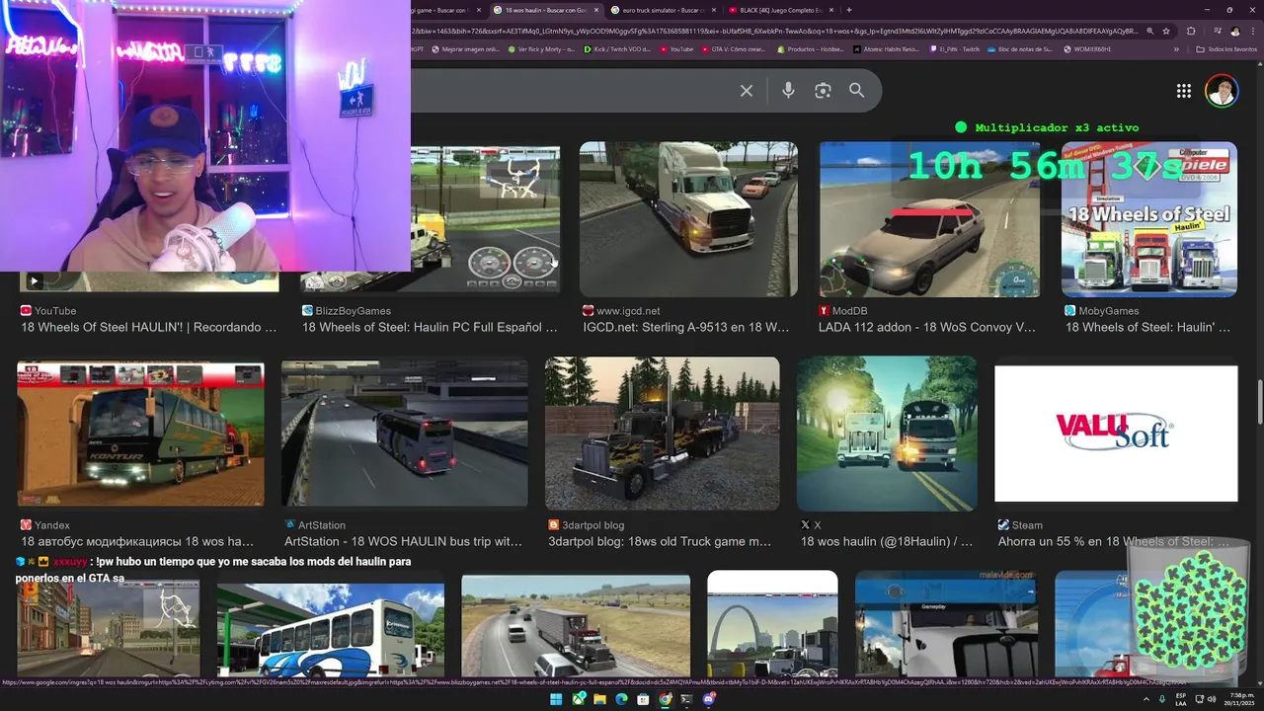Open the YouTube bookmark in the bookmarks bar
Screen dimensions: 1264x711
pos(676,49)
